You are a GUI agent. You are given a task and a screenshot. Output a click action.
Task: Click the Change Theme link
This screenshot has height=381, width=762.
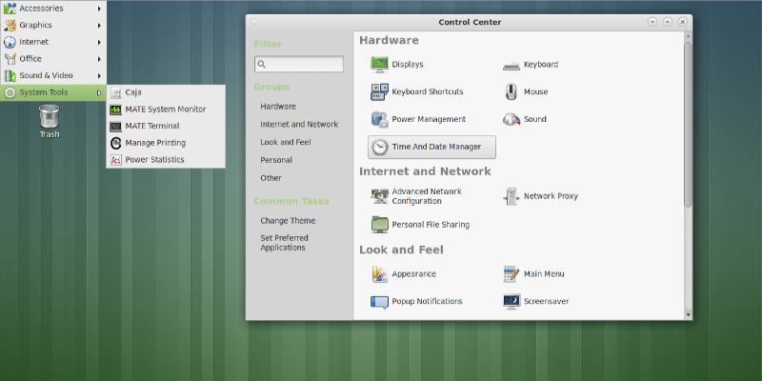click(x=288, y=221)
